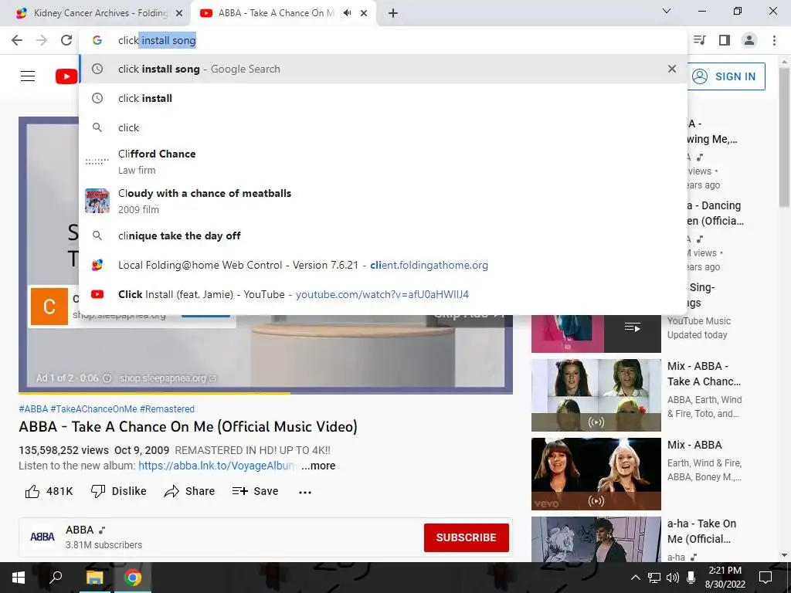Choose the plain 'click' search suggestion
The height and width of the screenshot is (593, 791).
383,127
